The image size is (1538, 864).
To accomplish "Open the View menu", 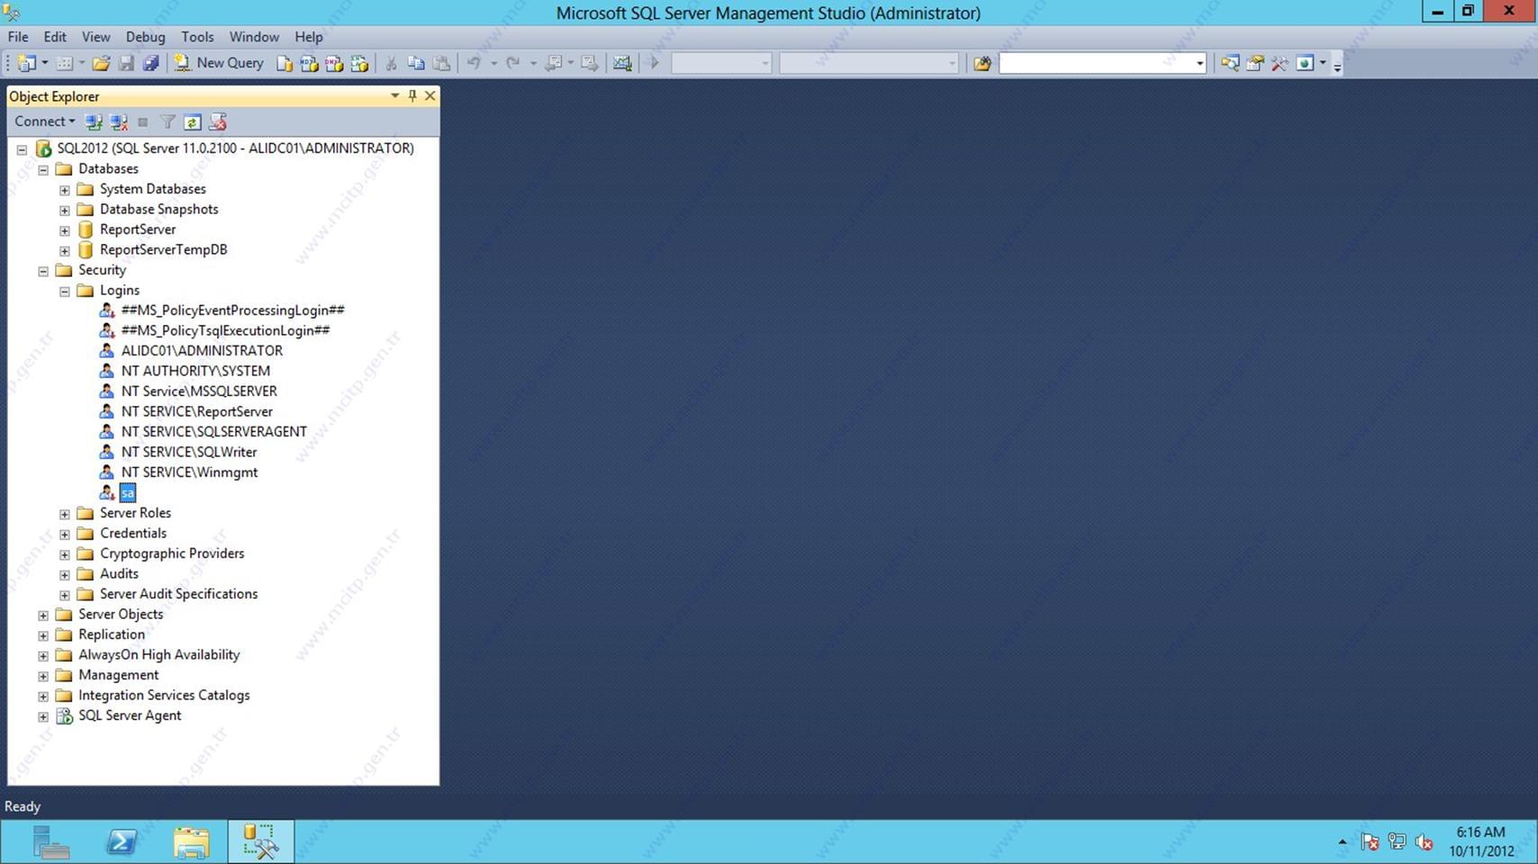I will 95,37.
